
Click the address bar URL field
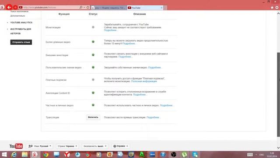(x=51, y=7)
